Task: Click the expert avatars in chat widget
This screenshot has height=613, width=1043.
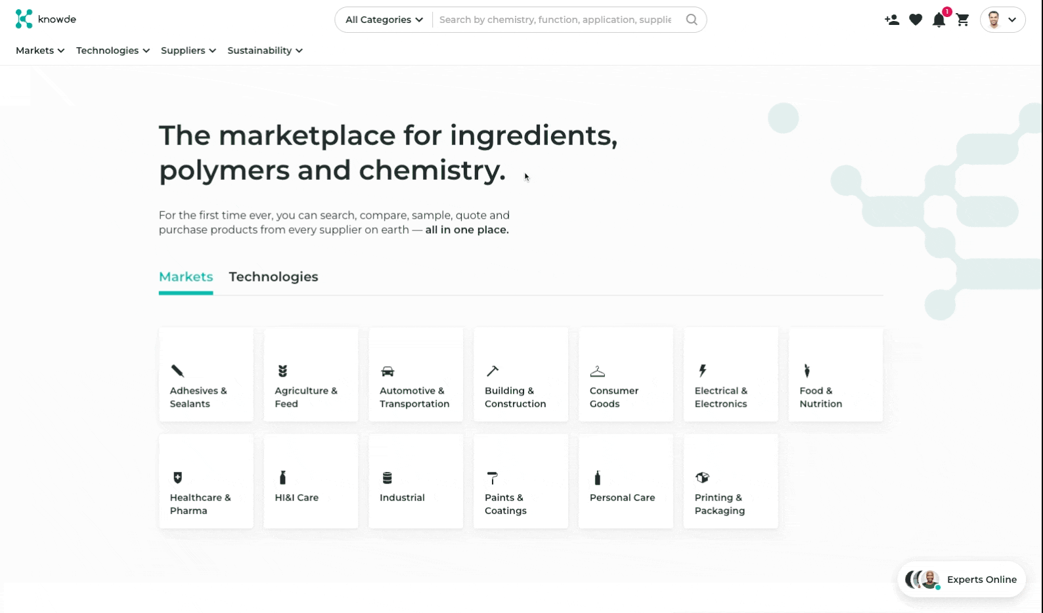Action: point(923,580)
